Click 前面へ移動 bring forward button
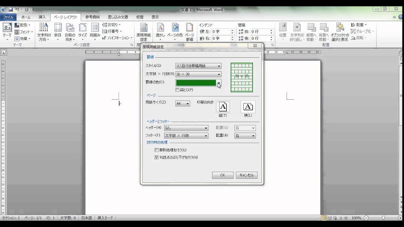404x227 pixels. click(311, 32)
